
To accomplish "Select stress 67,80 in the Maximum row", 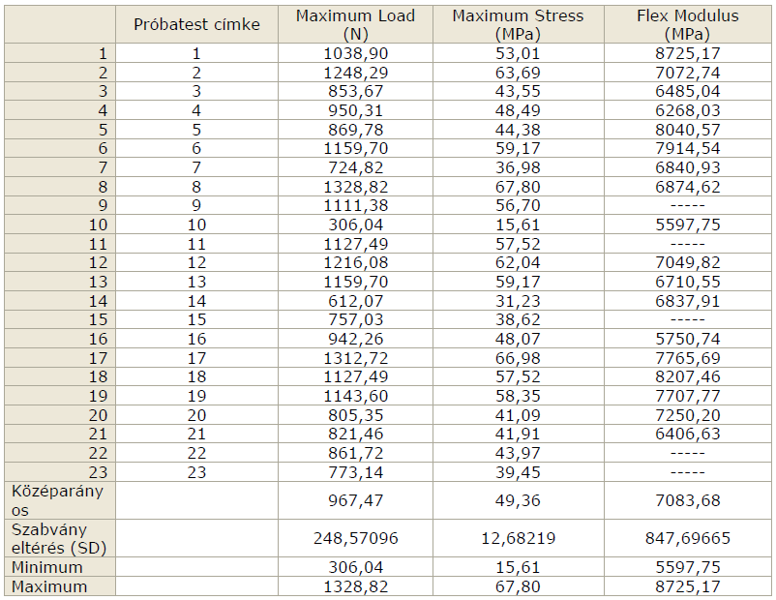I will coord(518,586).
